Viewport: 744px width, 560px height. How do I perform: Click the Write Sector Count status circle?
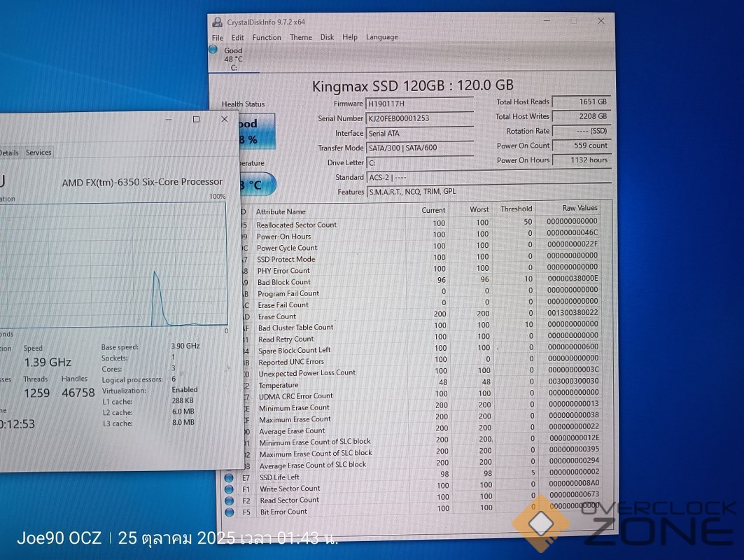[229, 489]
